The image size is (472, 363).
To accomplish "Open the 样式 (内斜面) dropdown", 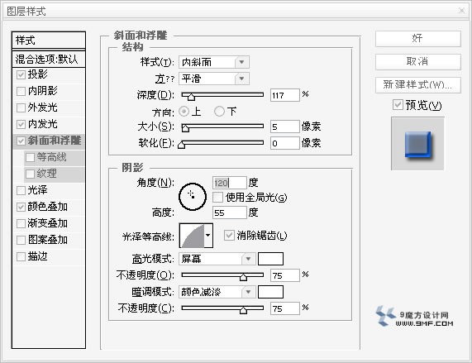I will tap(214, 62).
